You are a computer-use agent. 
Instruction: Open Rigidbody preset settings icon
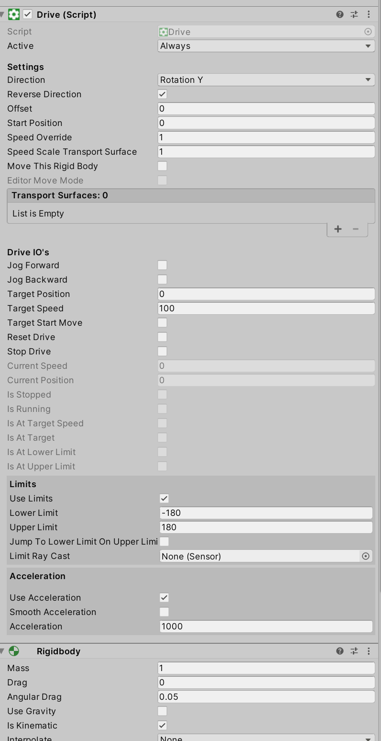pyautogui.click(x=354, y=651)
